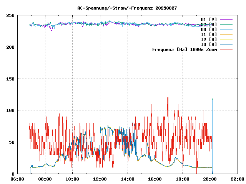Click the yellow I2 legend line sample
Image resolution: width=246 pixels, height=184 pixels.
click(x=226, y=39)
